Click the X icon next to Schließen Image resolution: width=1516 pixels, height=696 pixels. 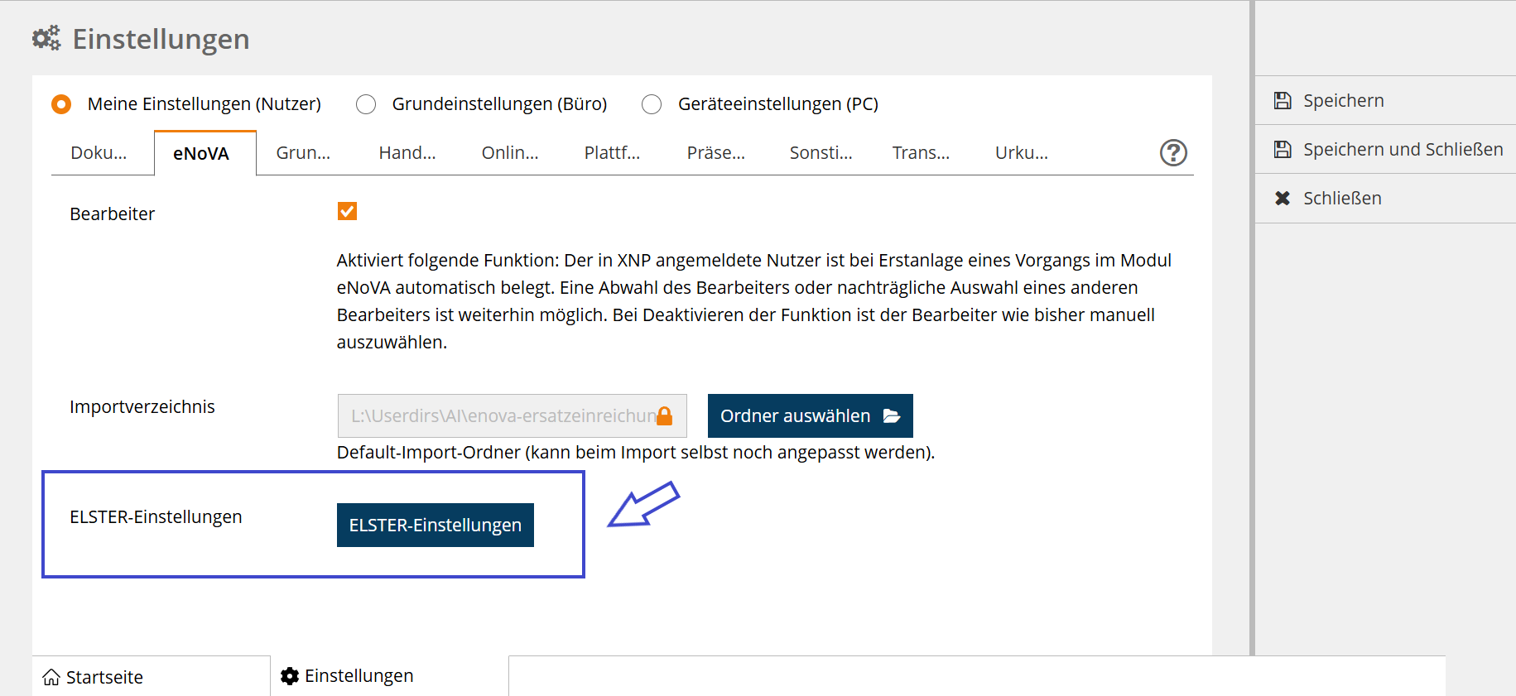pyautogui.click(x=1283, y=199)
